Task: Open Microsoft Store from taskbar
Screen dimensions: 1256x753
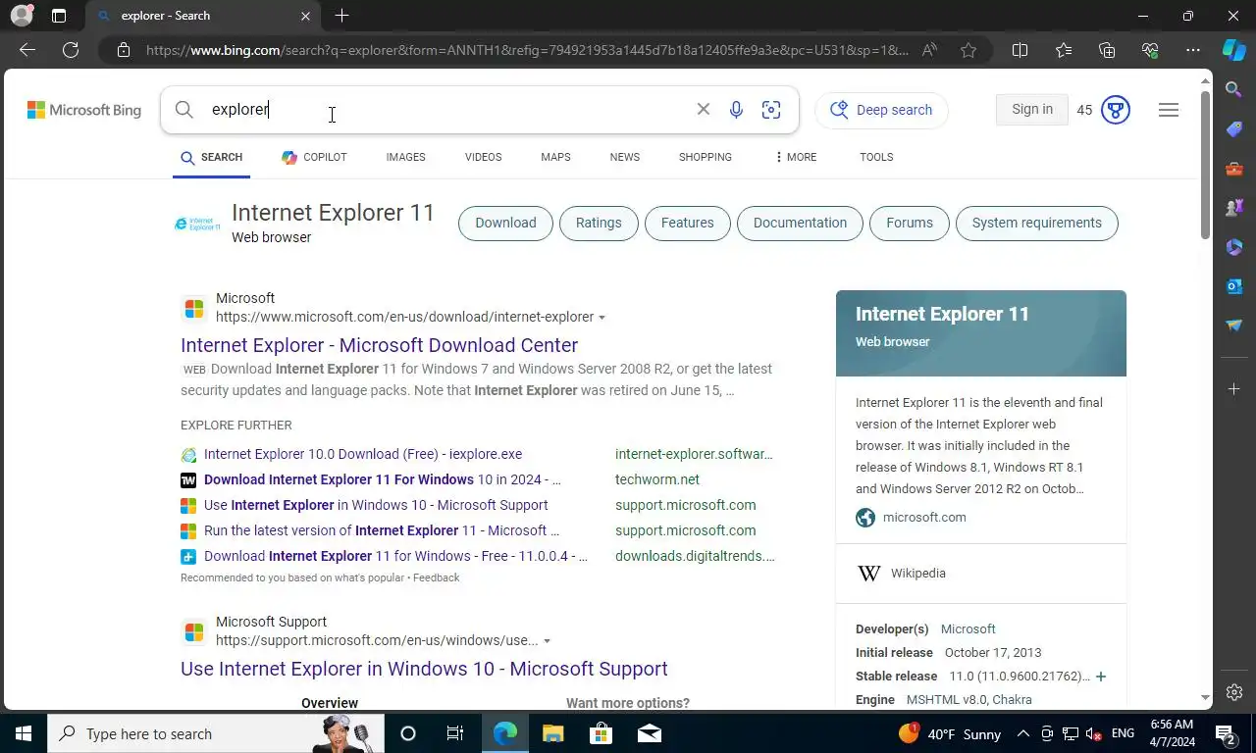Action: point(601,733)
